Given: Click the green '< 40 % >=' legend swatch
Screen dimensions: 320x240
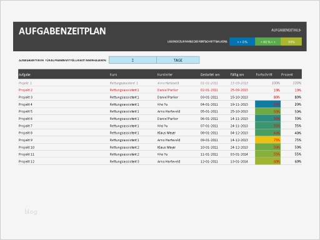Looking at the screenshot, I should point(267,42).
